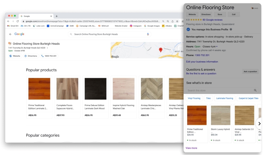The width and height of the screenshot is (266, 155).
Task: Click the blue verified badge icon
Action: 188,29
